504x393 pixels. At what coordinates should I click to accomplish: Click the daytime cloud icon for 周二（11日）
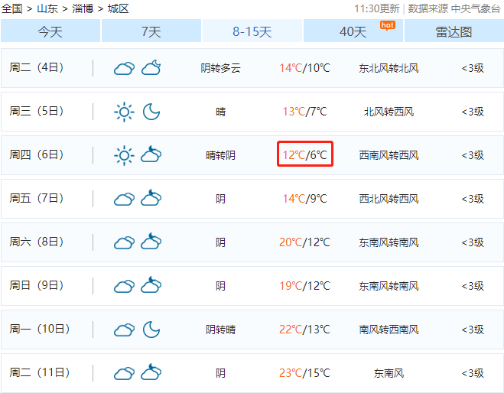(124, 374)
